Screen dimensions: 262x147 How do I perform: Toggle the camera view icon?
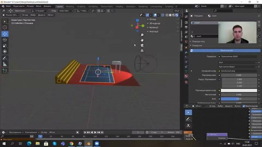tap(142, 45)
